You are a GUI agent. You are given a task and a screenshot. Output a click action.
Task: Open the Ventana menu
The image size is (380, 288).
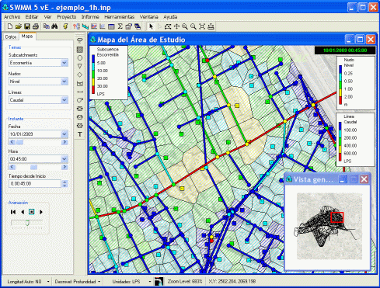149,17
